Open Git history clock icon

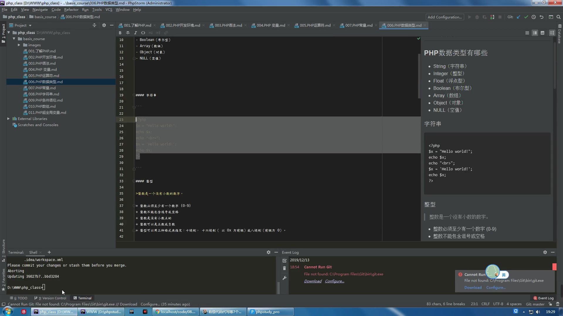click(x=534, y=17)
